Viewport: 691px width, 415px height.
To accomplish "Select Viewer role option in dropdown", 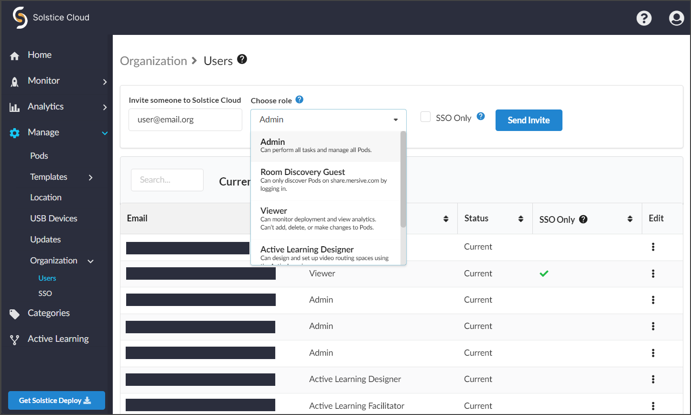I will pos(325,219).
